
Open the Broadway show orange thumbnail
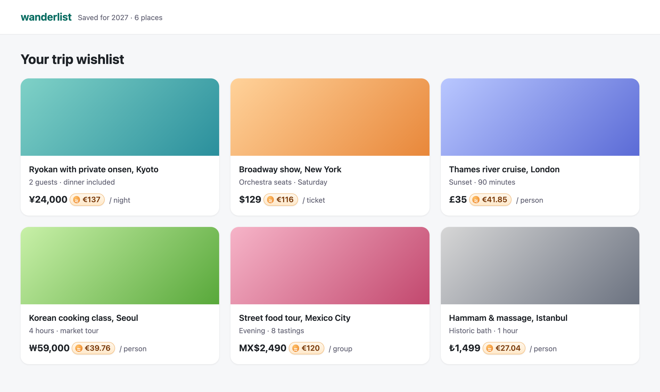(x=330, y=117)
